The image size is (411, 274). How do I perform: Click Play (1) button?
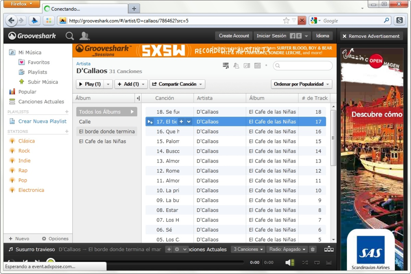click(90, 84)
